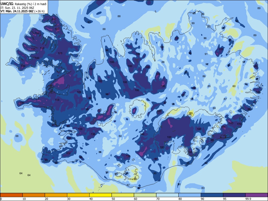The image size is (268, 201).
Task: Click the light orange 20–30 legend swatch
Action: (56, 195)
